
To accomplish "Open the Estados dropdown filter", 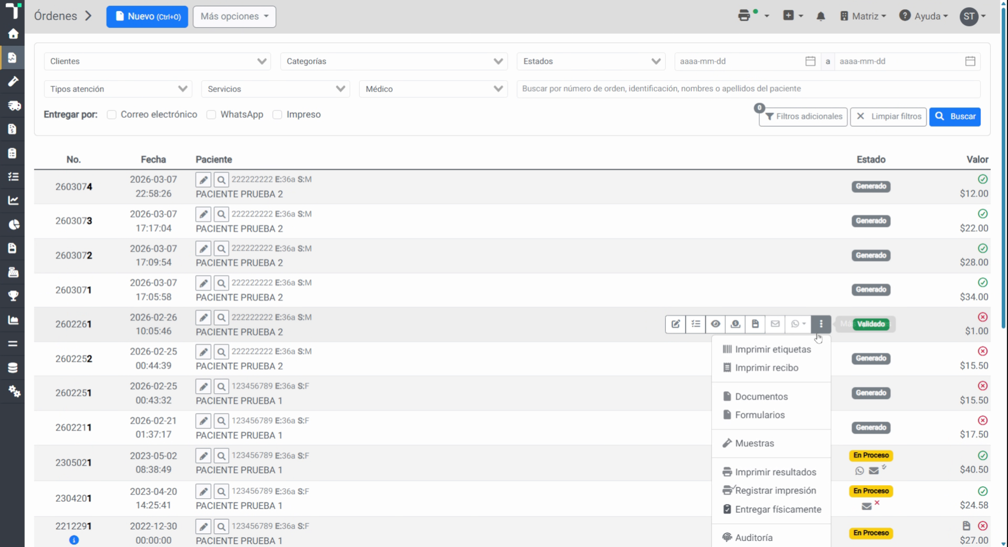I will tap(591, 61).
